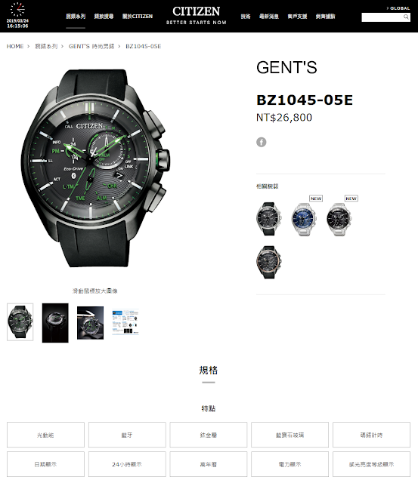This screenshot has width=418, height=483.
Task: Open the rose-gold bezel related watch
Action: click(268, 262)
